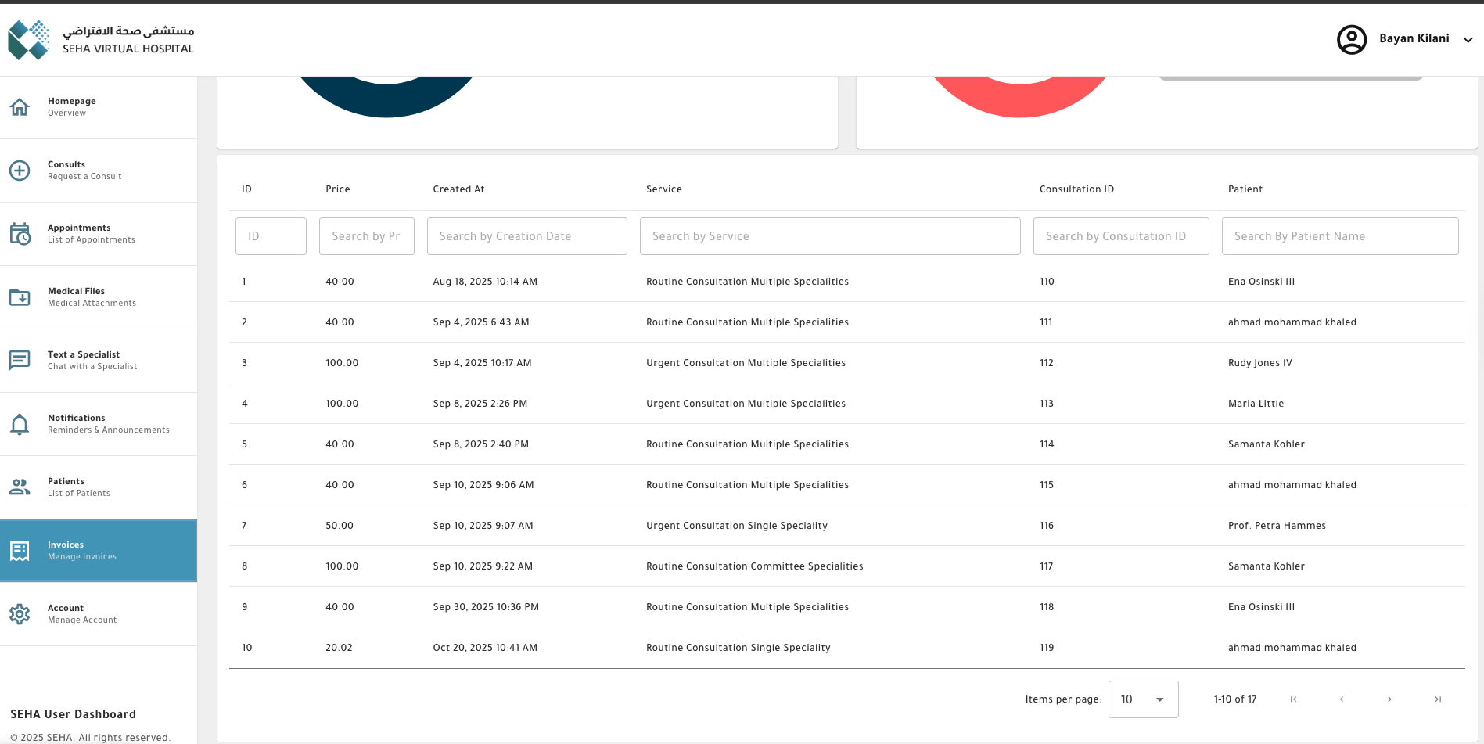Jump to the last page of invoices
The image size is (1484, 744).
click(x=1437, y=699)
